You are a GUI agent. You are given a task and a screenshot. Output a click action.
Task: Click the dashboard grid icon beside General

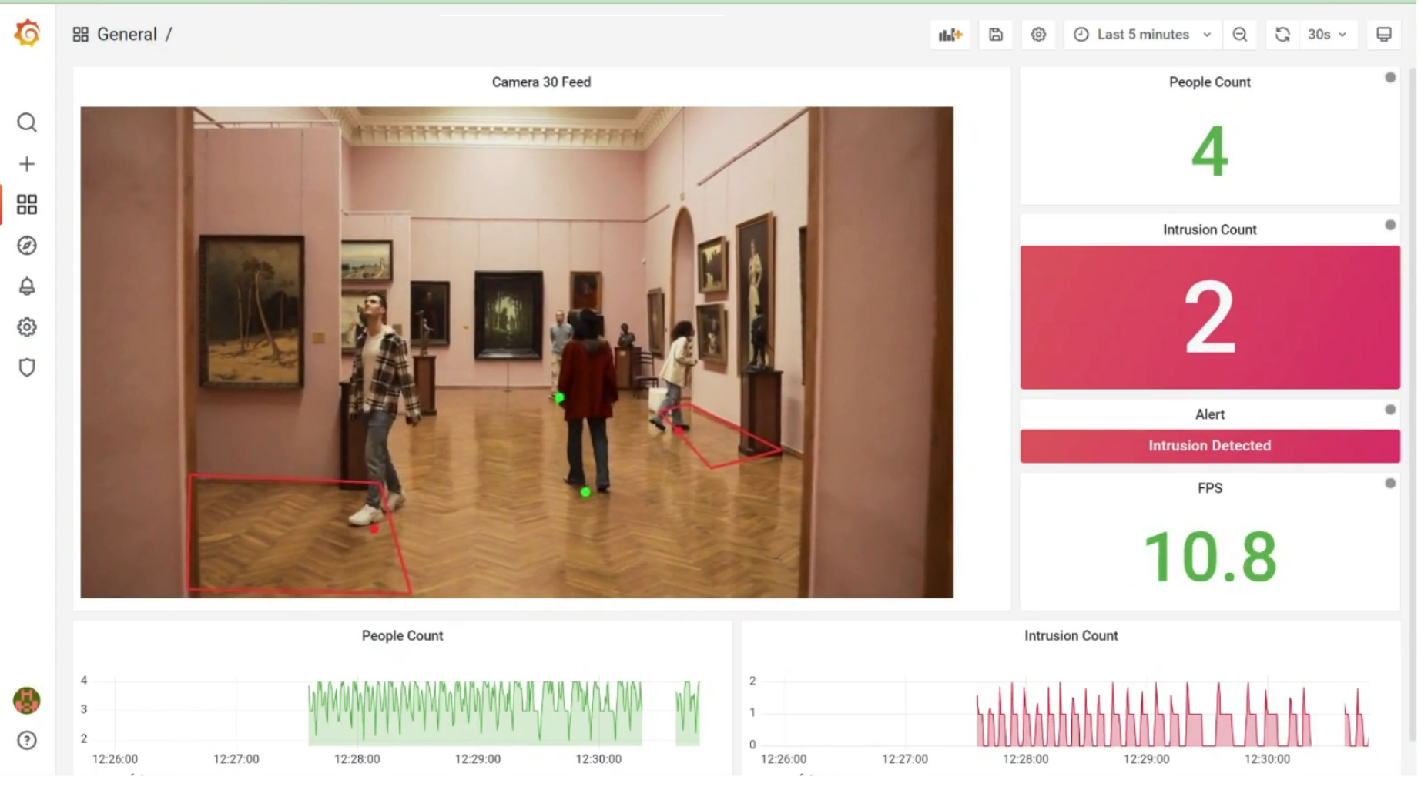click(x=80, y=35)
